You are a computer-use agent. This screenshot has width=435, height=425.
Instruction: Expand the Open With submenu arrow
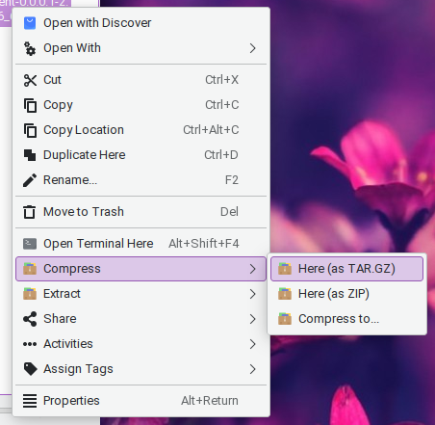(253, 48)
